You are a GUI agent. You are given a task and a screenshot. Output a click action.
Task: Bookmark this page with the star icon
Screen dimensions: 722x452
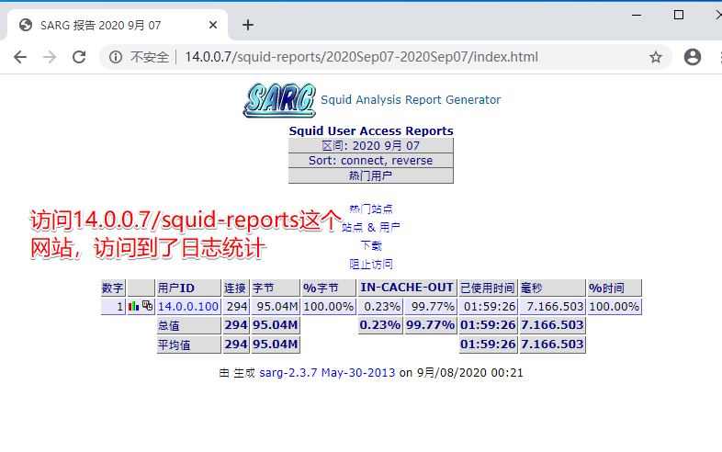656,57
